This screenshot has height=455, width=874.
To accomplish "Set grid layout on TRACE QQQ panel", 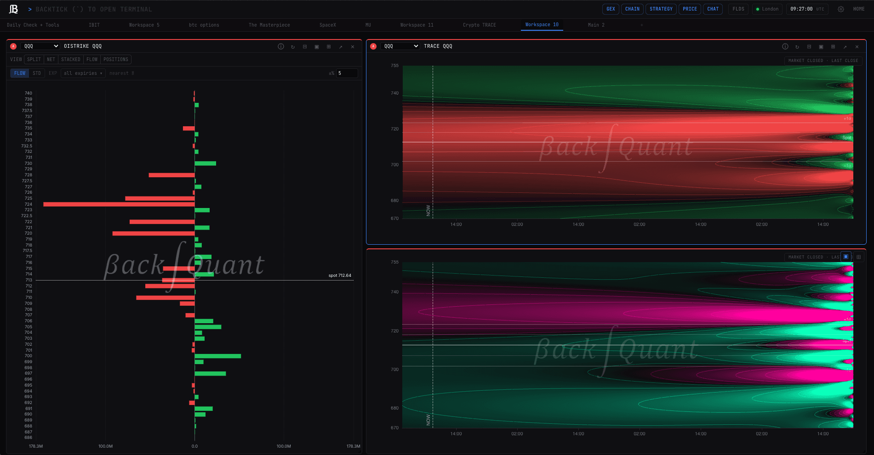I will click(833, 46).
